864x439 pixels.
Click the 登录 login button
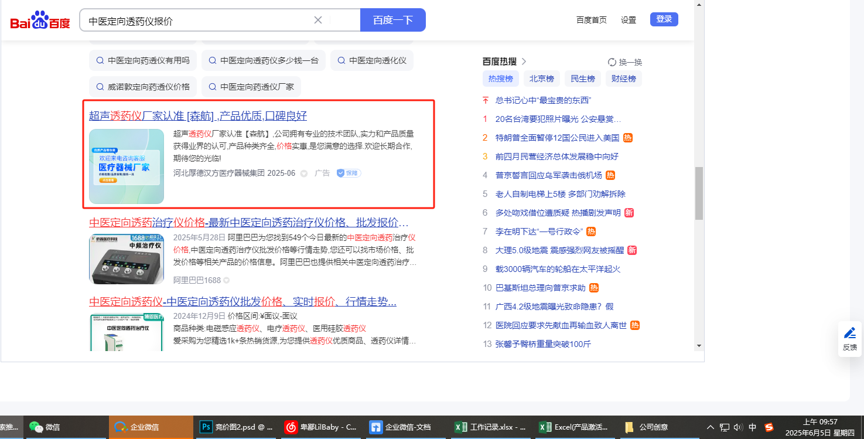pos(664,19)
